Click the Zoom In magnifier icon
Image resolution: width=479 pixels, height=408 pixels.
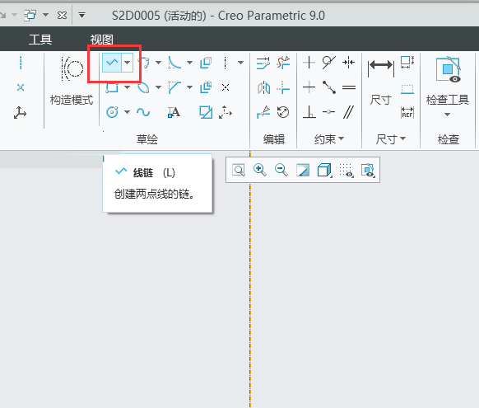click(x=259, y=170)
